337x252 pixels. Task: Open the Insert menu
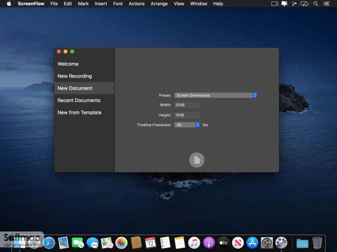coord(101,4)
